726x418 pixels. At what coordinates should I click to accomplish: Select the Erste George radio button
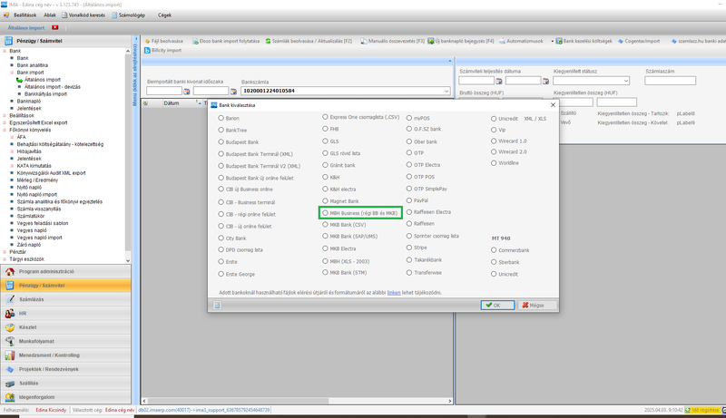tap(221, 274)
